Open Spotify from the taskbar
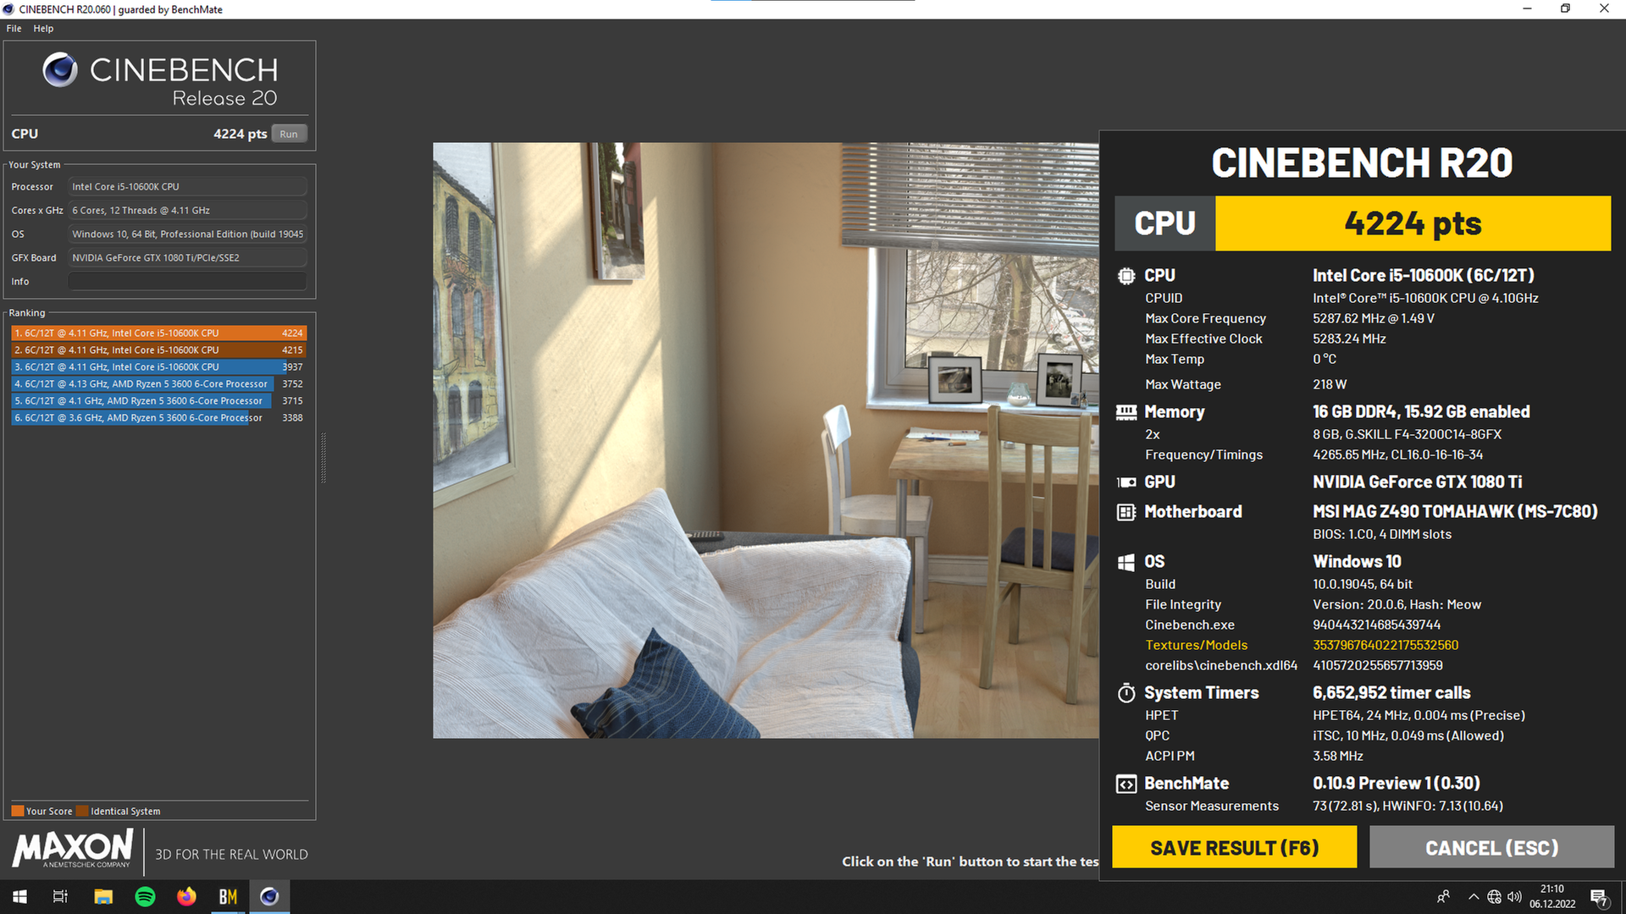 coord(145,897)
